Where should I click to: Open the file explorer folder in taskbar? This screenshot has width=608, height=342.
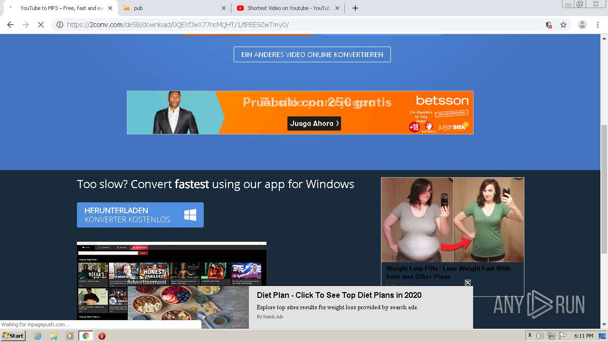click(x=54, y=336)
